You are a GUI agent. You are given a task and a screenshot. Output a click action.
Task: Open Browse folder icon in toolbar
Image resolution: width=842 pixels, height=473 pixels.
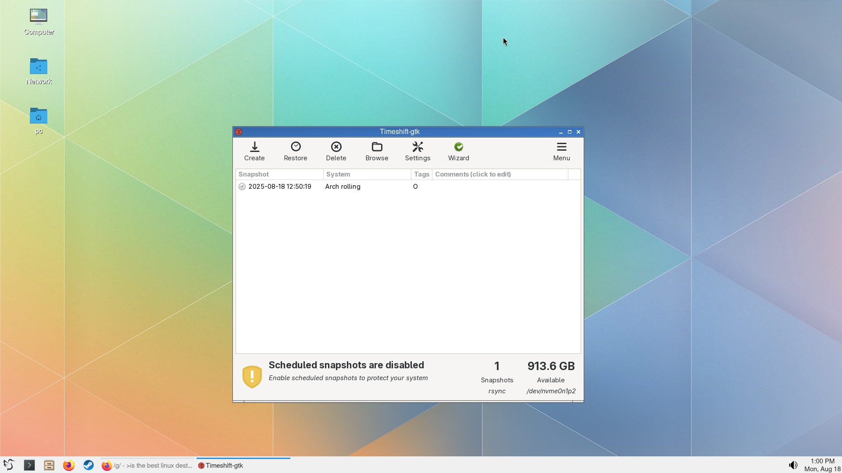pos(377,147)
